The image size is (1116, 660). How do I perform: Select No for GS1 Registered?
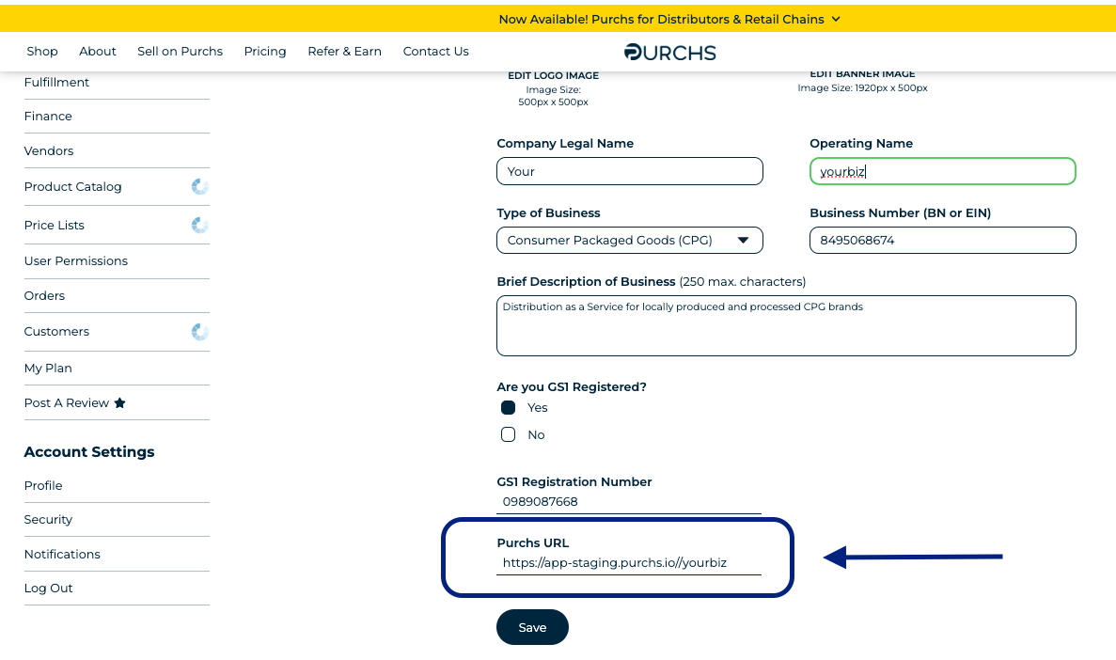pos(509,434)
